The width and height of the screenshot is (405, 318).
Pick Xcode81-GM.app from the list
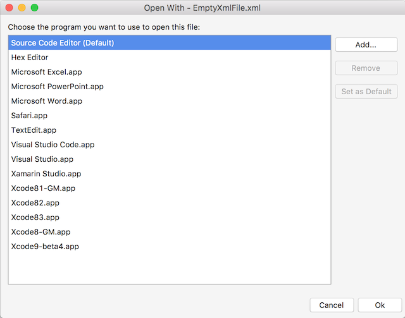(170, 188)
